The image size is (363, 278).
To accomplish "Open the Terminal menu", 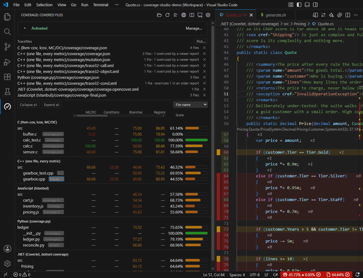I will coord(100,5).
